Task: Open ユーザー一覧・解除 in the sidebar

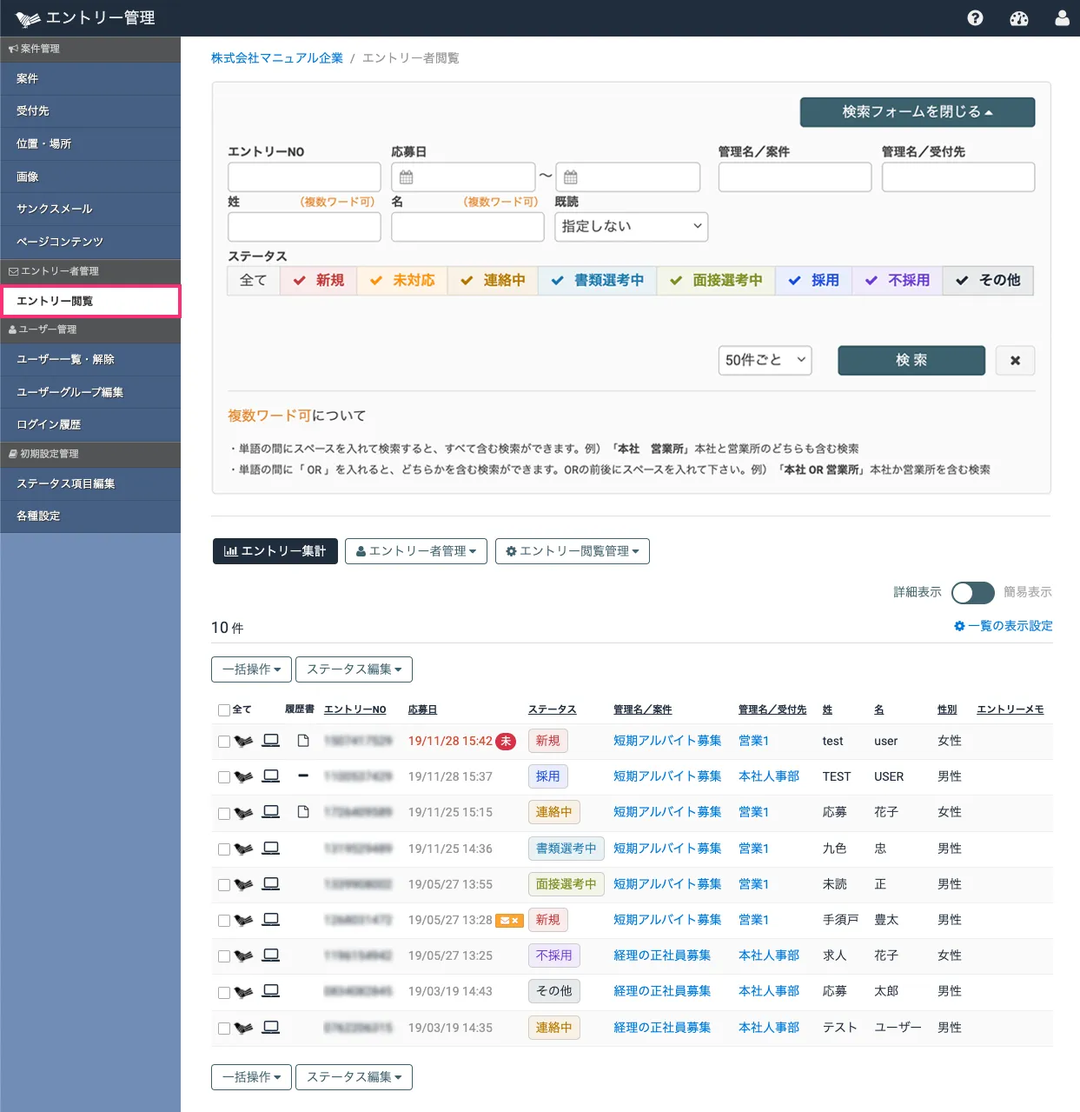Action: point(90,360)
